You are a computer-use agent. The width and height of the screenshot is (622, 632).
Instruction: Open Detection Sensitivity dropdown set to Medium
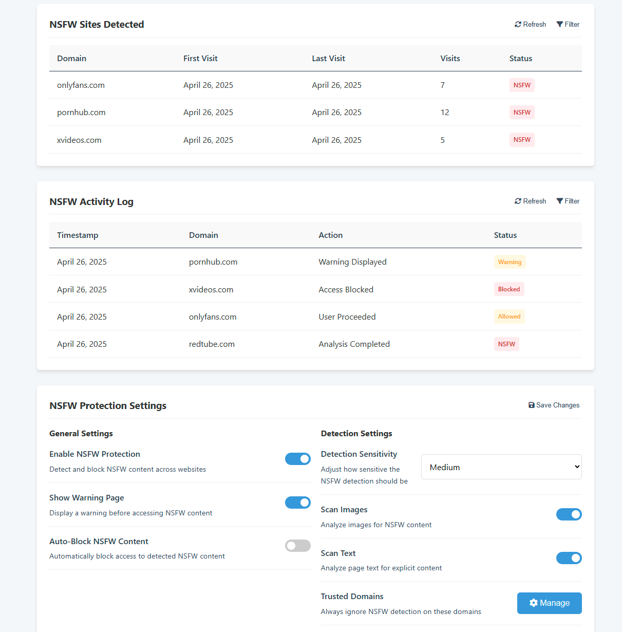501,467
